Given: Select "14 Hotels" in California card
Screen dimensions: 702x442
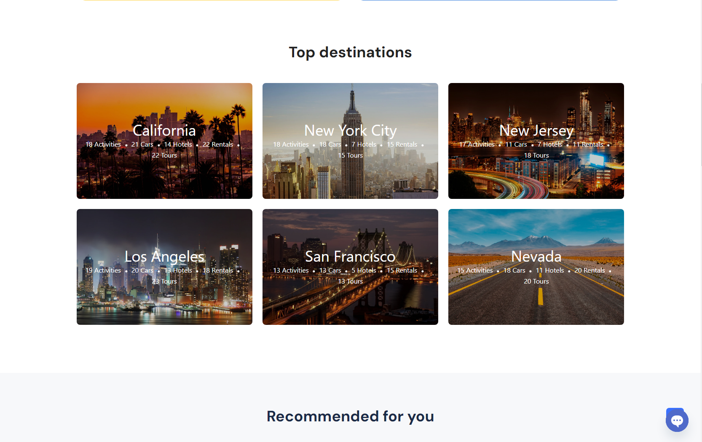Looking at the screenshot, I should [x=178, y=145].
